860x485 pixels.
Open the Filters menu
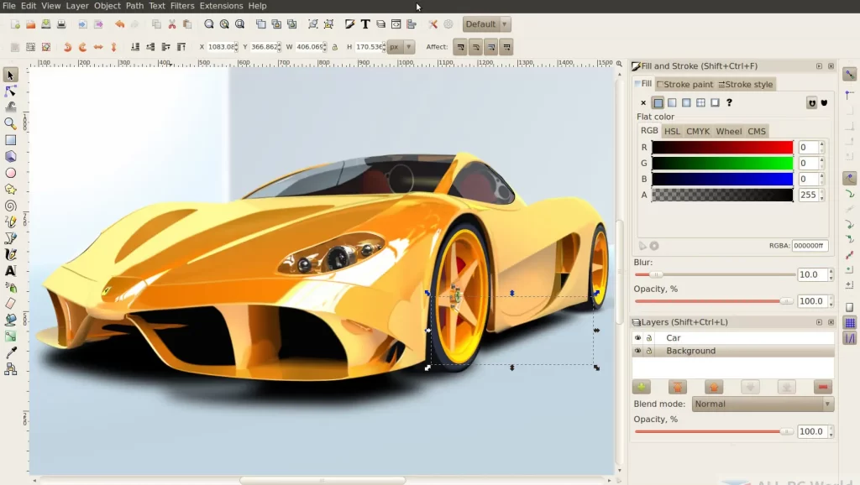click(x=181, y=6)
